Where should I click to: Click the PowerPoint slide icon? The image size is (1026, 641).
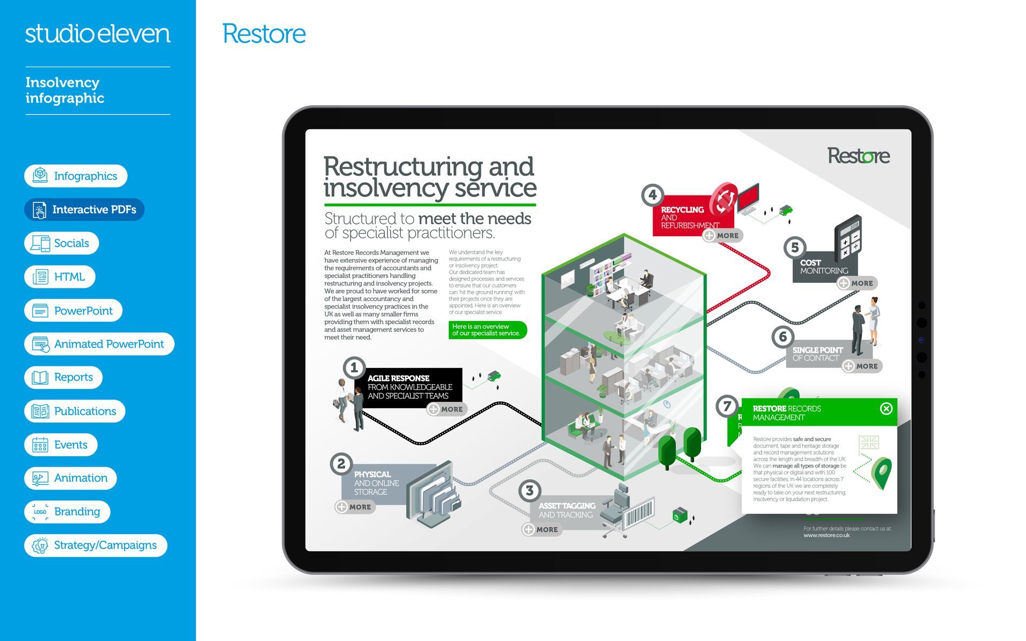pos(40,310)
